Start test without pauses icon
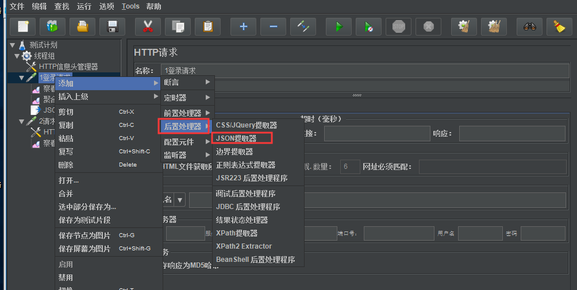The width and height of the screenshot is (577, 290). (x=369, y=26)
